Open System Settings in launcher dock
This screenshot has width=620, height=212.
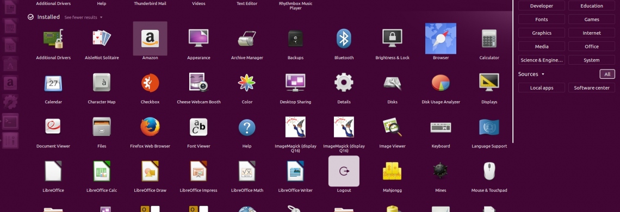pyautogui.click(x=10, y=102)
